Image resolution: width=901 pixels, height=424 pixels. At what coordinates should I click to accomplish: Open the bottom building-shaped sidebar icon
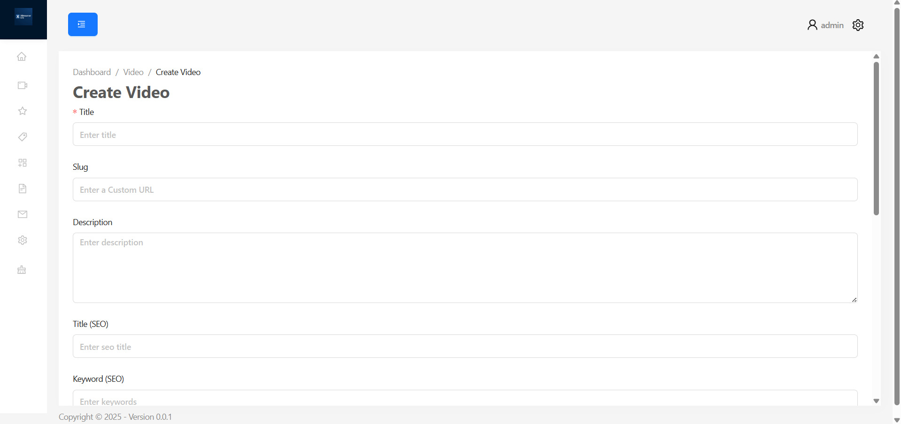(22, 270)
